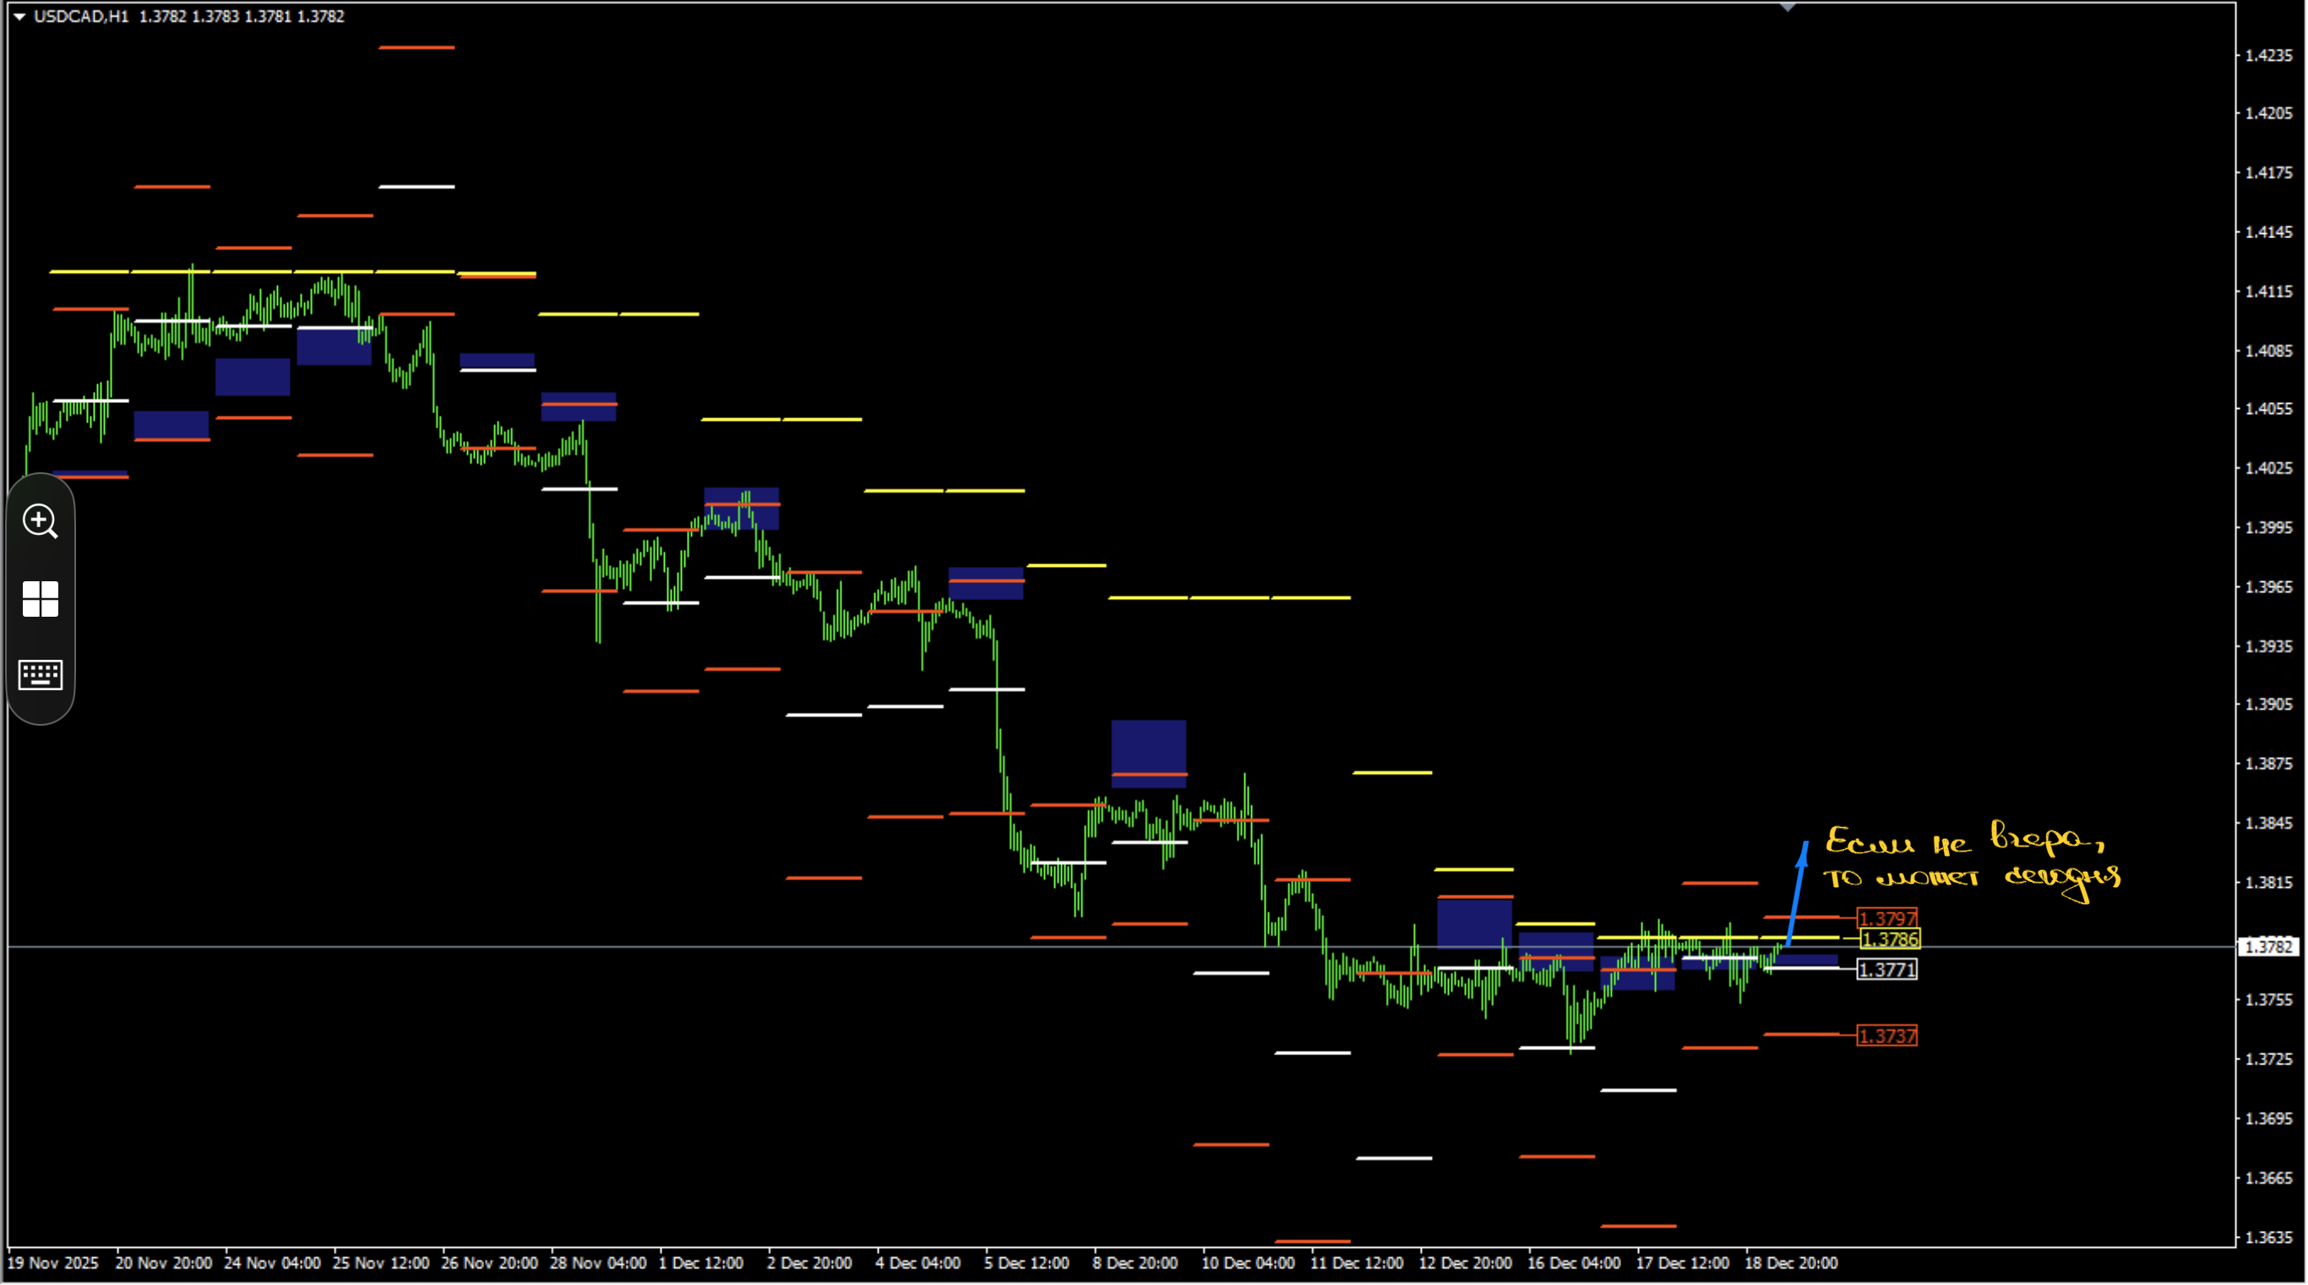The height and width of the screenshot is (1285, 2308).
Task: Select the 1.3786 yellow price label
Action: coord(1890,939)
